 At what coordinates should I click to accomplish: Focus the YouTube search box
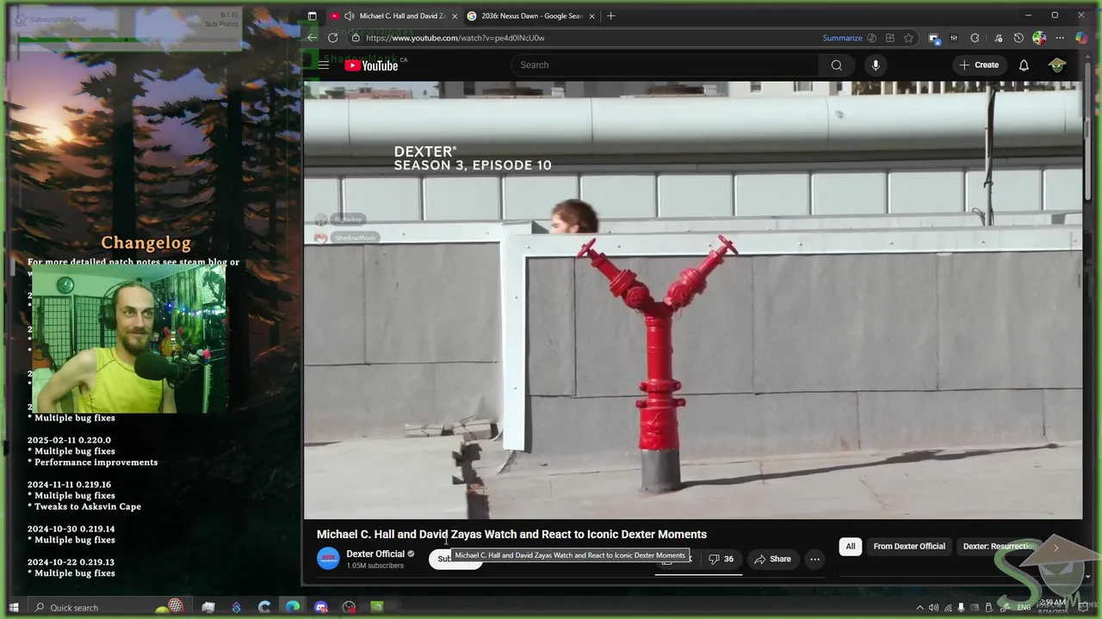coord(665,65)
